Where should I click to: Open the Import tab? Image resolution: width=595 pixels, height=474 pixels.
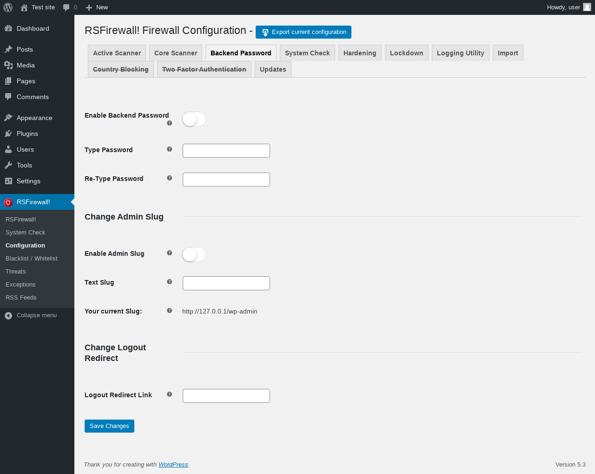[x=508, y=53]
